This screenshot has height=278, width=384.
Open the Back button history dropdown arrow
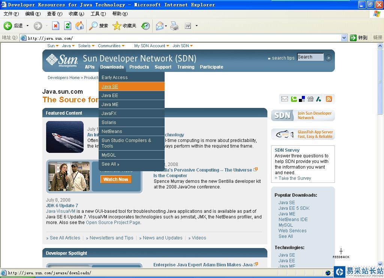[27, 26]
